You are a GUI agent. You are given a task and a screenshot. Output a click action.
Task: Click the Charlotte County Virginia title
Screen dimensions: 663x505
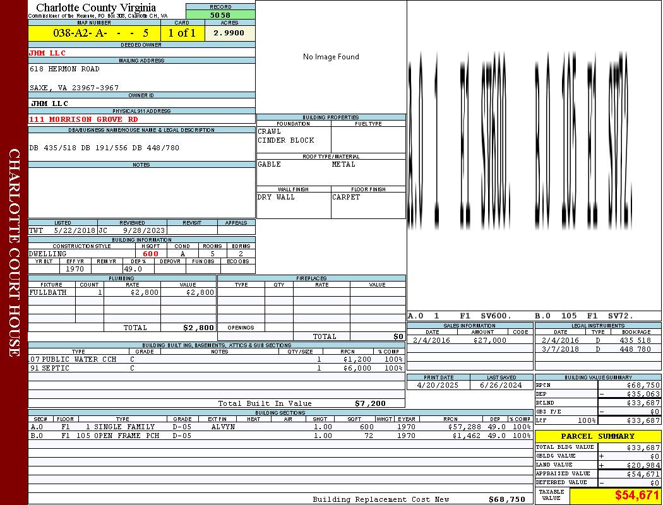[x=96, y=8]
